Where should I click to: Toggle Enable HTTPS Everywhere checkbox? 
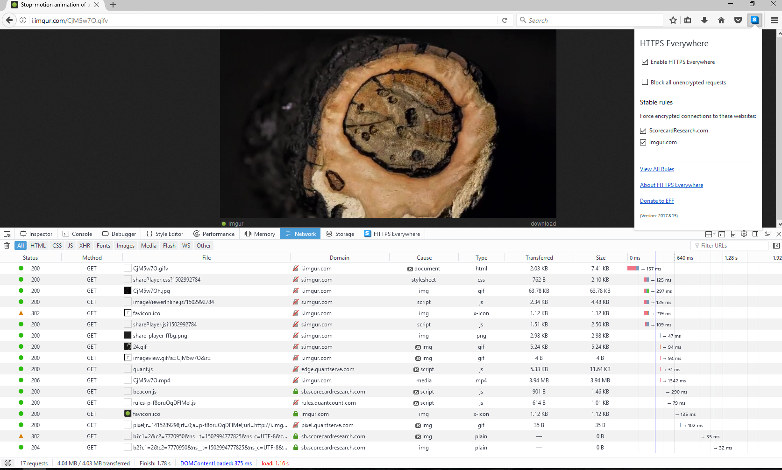click(x=645, y=62)
